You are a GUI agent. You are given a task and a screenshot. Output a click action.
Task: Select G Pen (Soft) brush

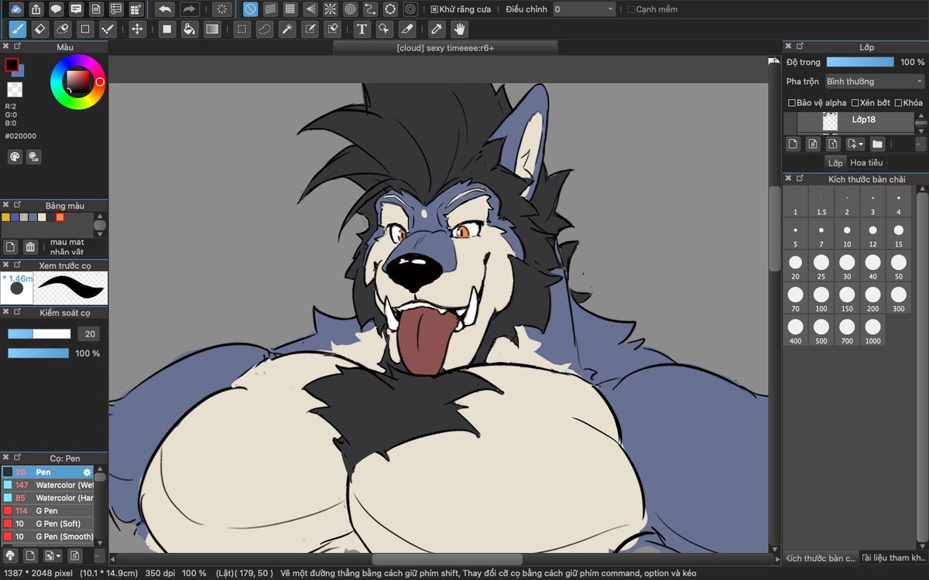pos(47,524)
